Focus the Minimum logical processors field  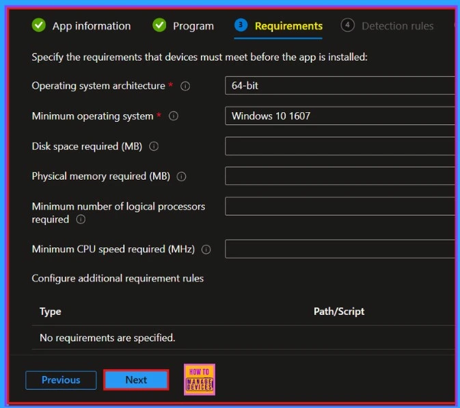click(340, 206)
